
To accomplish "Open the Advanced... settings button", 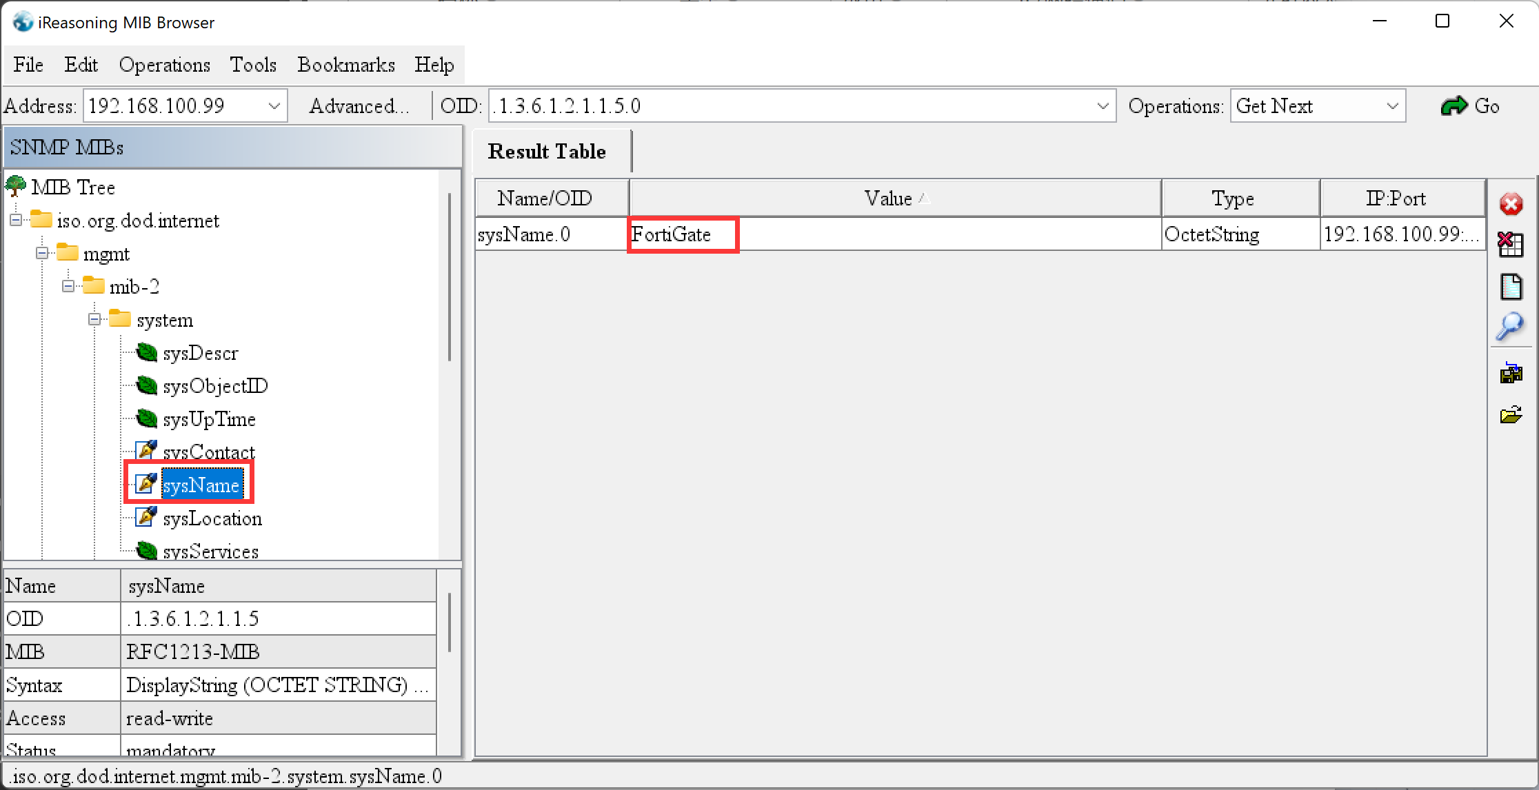I will point(359,106).
